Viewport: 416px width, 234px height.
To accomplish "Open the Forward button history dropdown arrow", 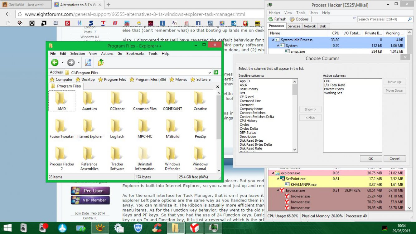I will (x=79, y=62).
